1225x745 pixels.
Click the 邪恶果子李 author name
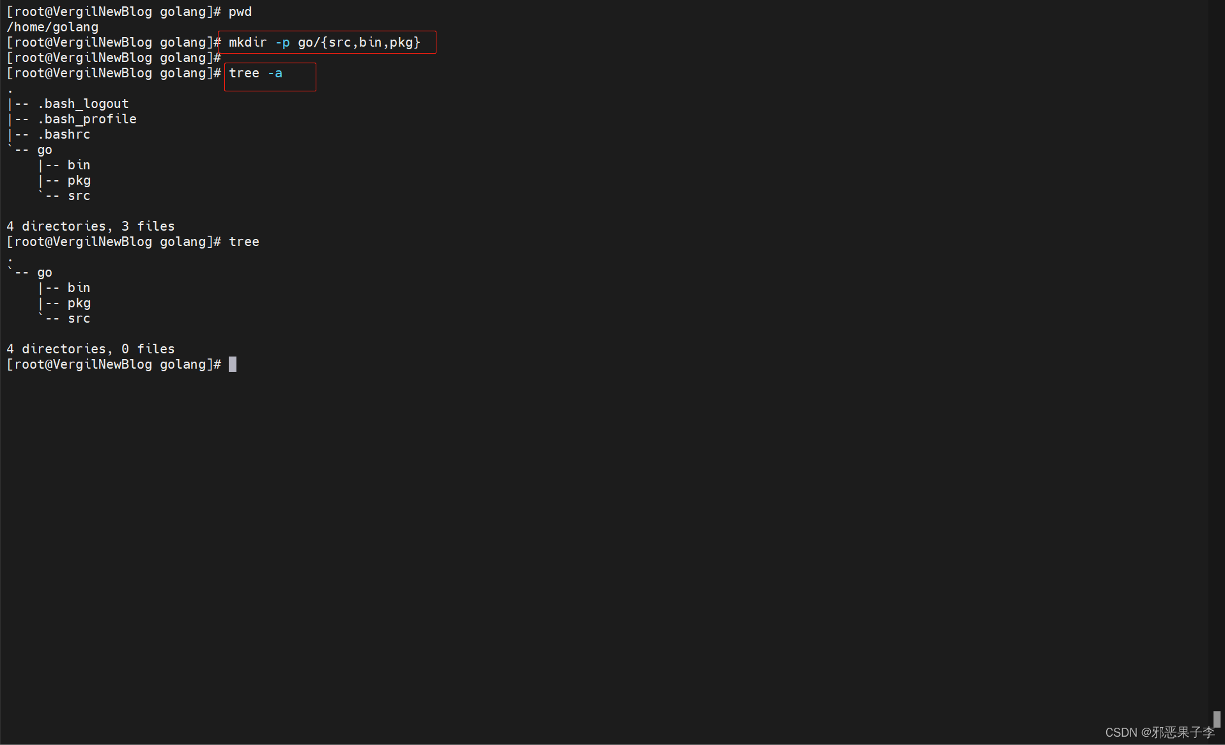(1183, 732)
